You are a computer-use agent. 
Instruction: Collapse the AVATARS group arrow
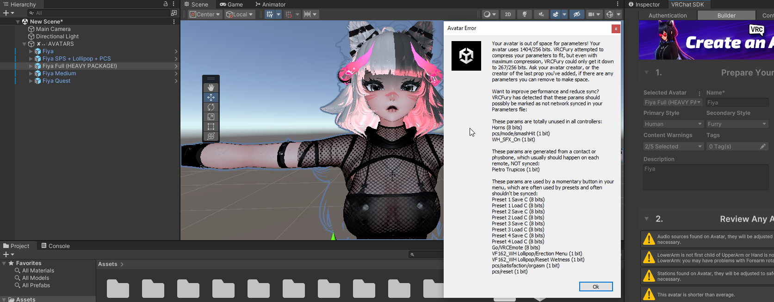(25, 44)
